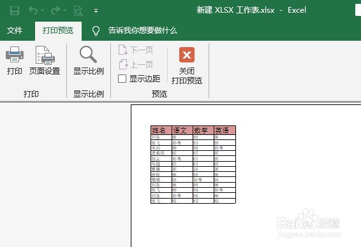The height and width of the screenshot is (247, 361).
Task: Focus the 告诉我你想要做什么 search box
Action: pos(143,31)
